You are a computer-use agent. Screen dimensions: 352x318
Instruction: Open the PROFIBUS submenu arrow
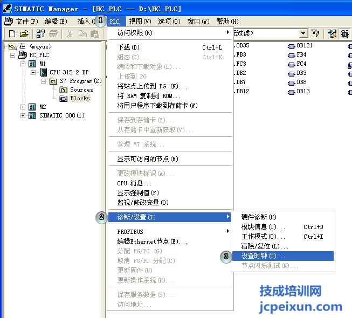(x=228, y=231)
